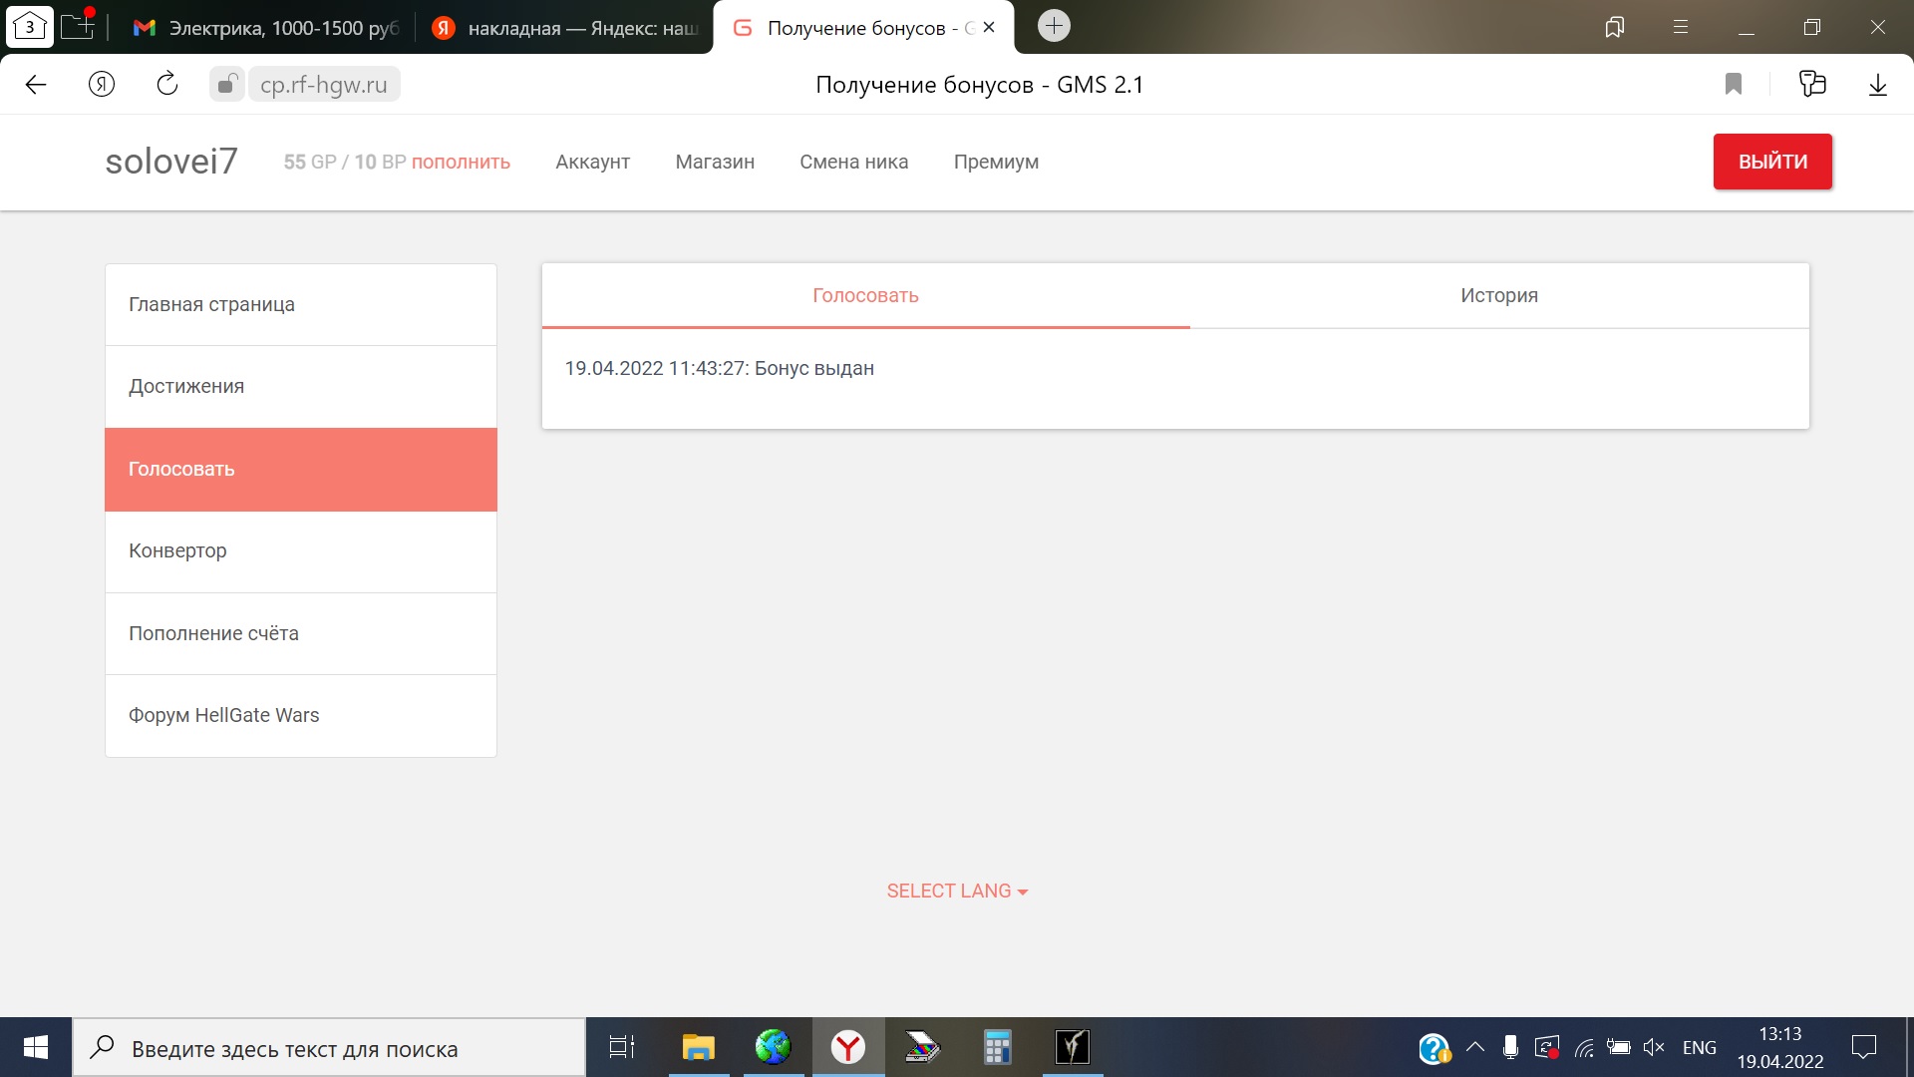Open the scanner app taskbar icon
The width and height of the screenshot is (1914, 1077).
922,1047
